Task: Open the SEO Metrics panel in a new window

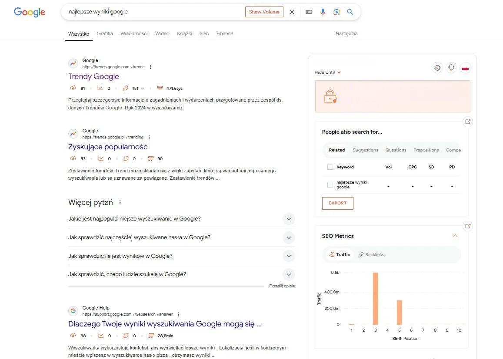Action: click(x=468, y=226)
